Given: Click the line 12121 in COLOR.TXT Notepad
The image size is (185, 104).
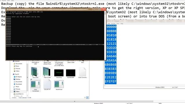Looking at the screenshot, I should 112,44.
